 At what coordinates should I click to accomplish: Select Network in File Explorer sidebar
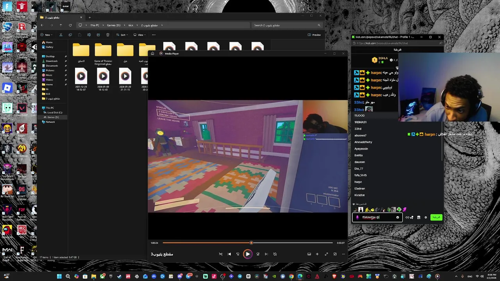[50, 122]
